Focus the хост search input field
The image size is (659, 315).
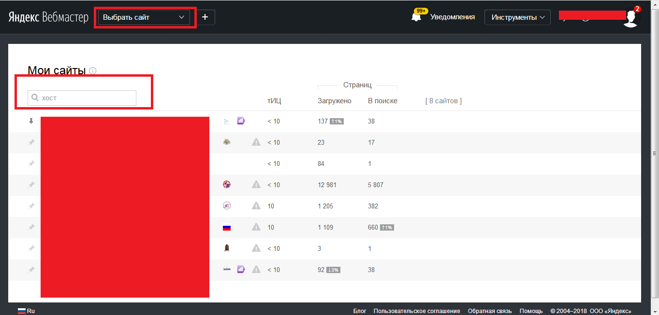(x=82, y=98)
